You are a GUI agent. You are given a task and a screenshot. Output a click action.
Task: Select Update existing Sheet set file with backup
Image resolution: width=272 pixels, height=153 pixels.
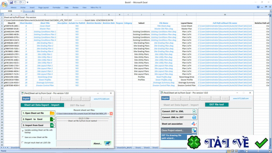(23, 131)
